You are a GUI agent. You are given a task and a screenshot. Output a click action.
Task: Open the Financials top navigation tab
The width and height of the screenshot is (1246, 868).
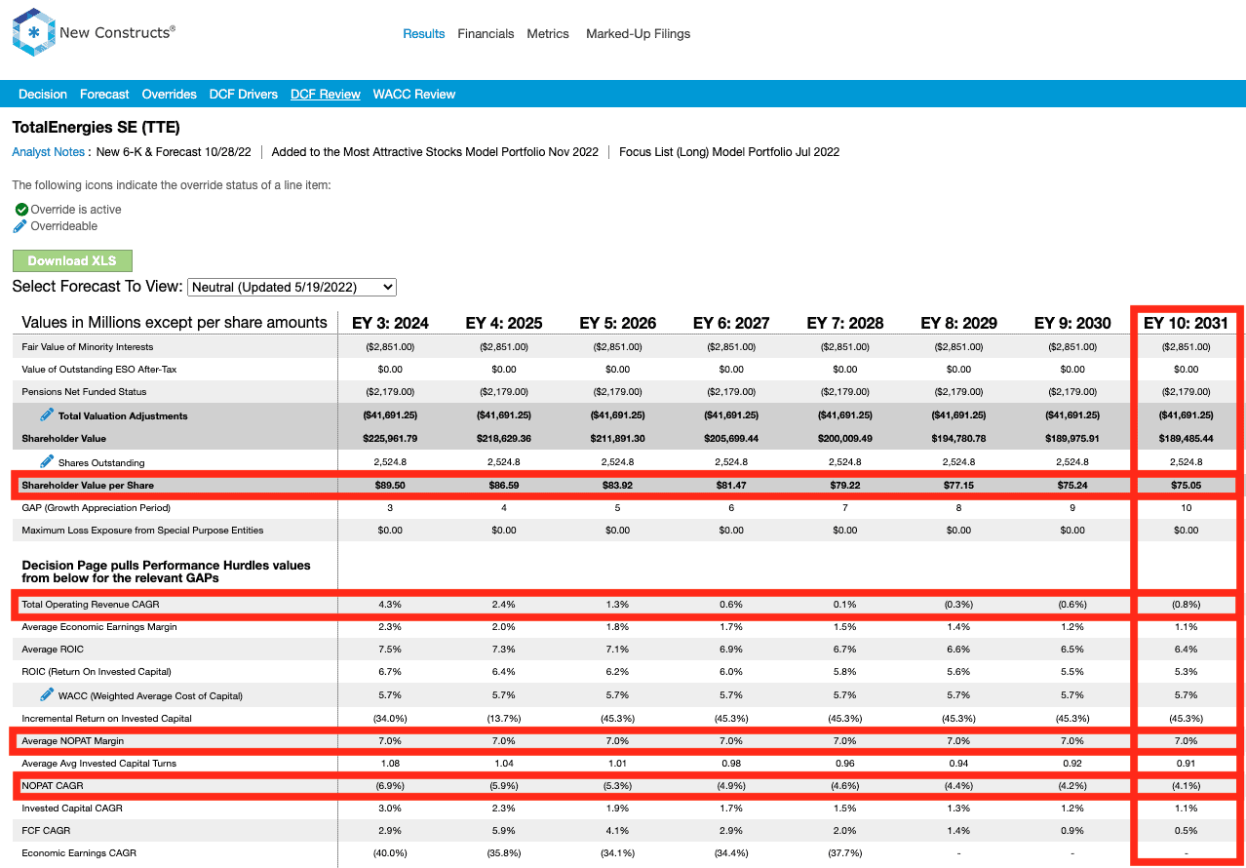pyautogui.click(x=486, y=33)
